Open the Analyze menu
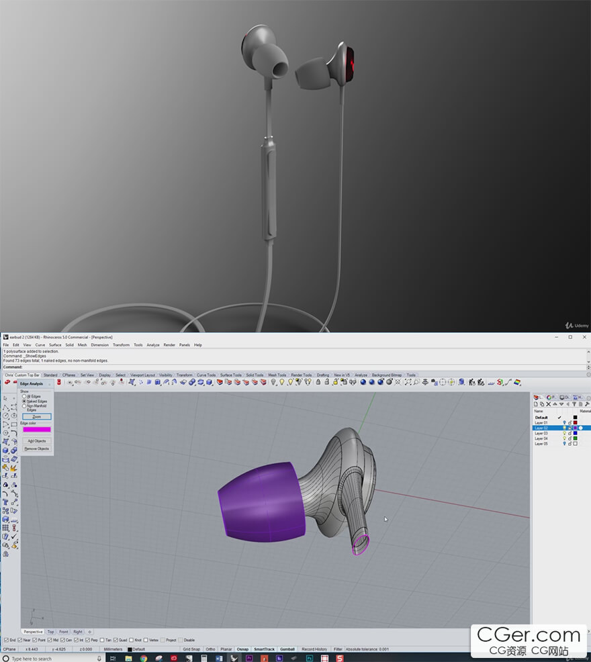Screen dimensions: 591x662 point(153,345)
